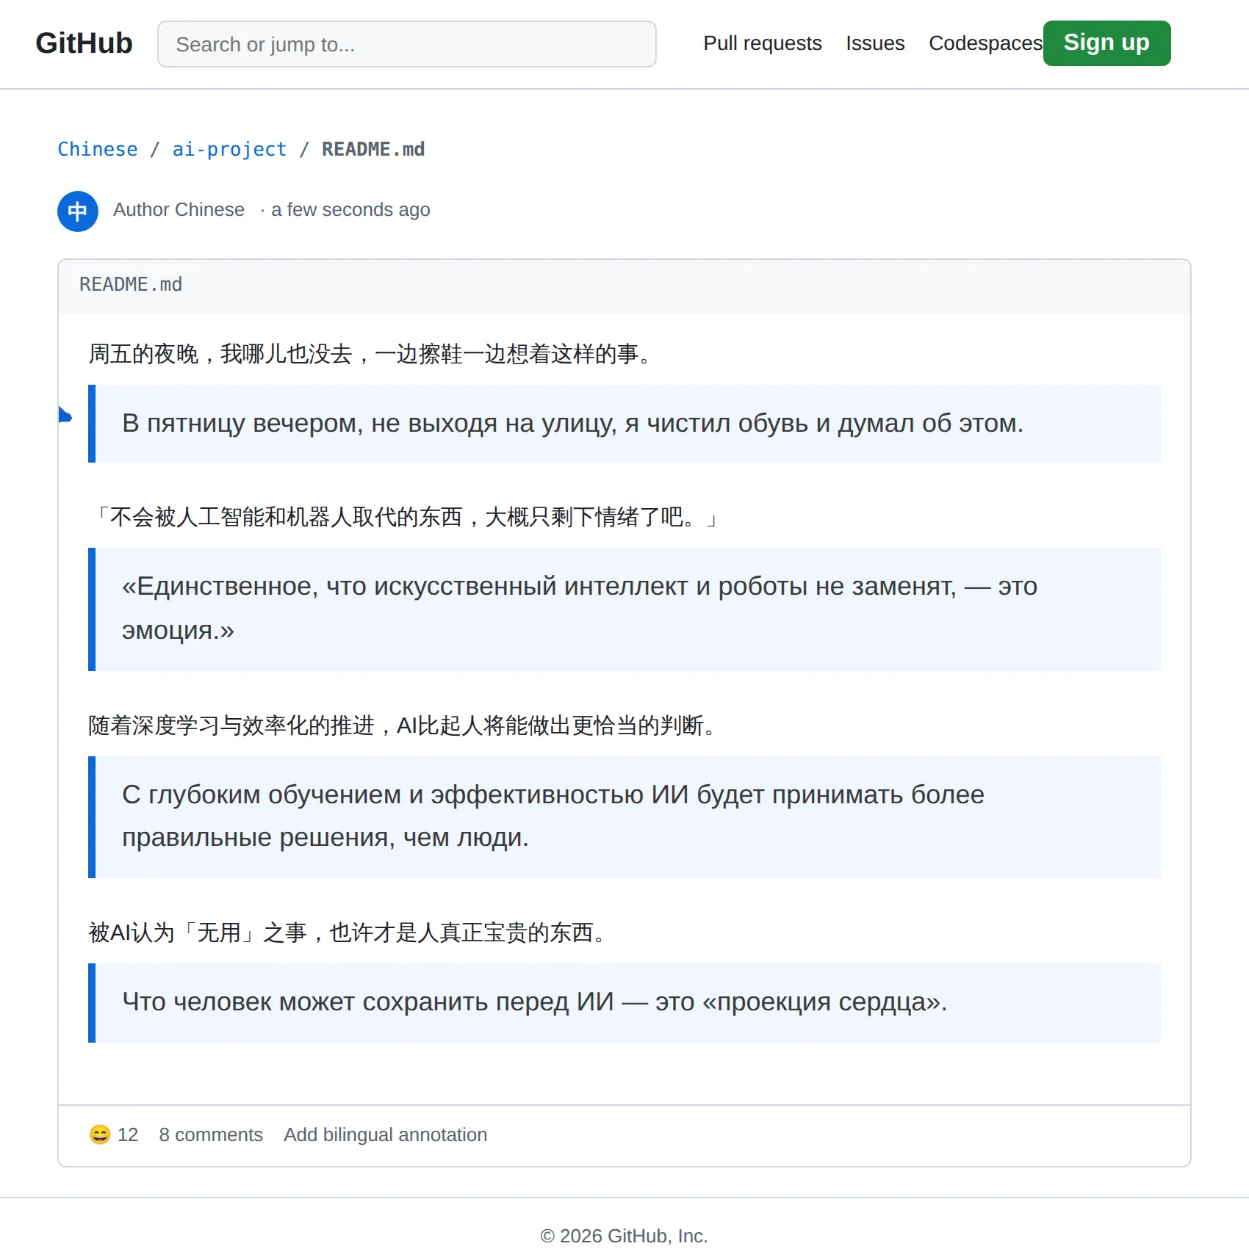Click the Author Chinese name
This screenshot has width=1249, height=1249.
(x=179, y=210)
